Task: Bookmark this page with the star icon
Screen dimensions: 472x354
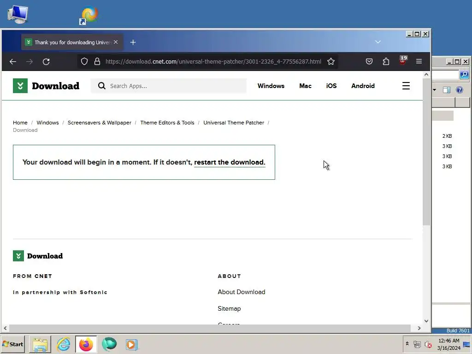Action: 331,61
